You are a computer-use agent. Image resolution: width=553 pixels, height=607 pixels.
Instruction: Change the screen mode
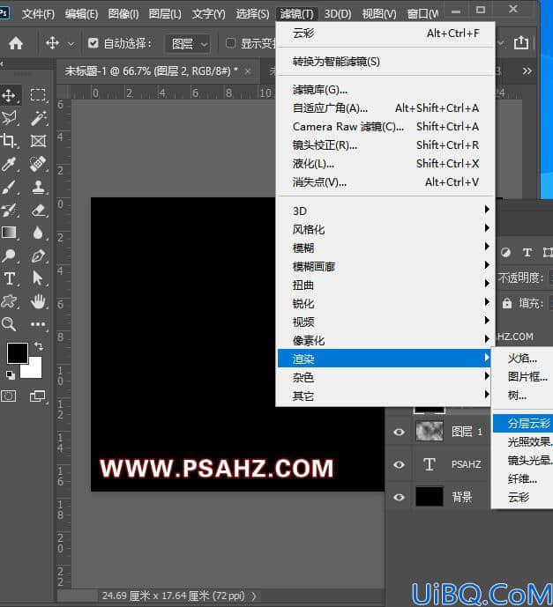click(38, 396)
